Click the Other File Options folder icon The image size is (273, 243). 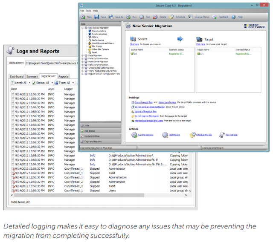click(90, 49)
